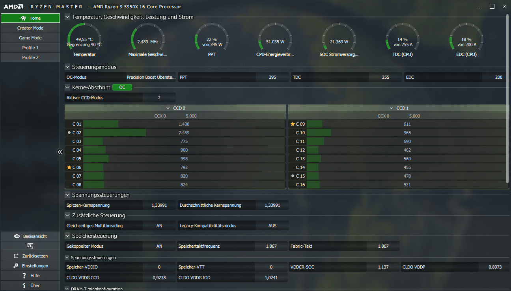Collapse the Zusätzliche Steuerung section
511x291 pixels.
pyautogui.click(x=67, y=215)
